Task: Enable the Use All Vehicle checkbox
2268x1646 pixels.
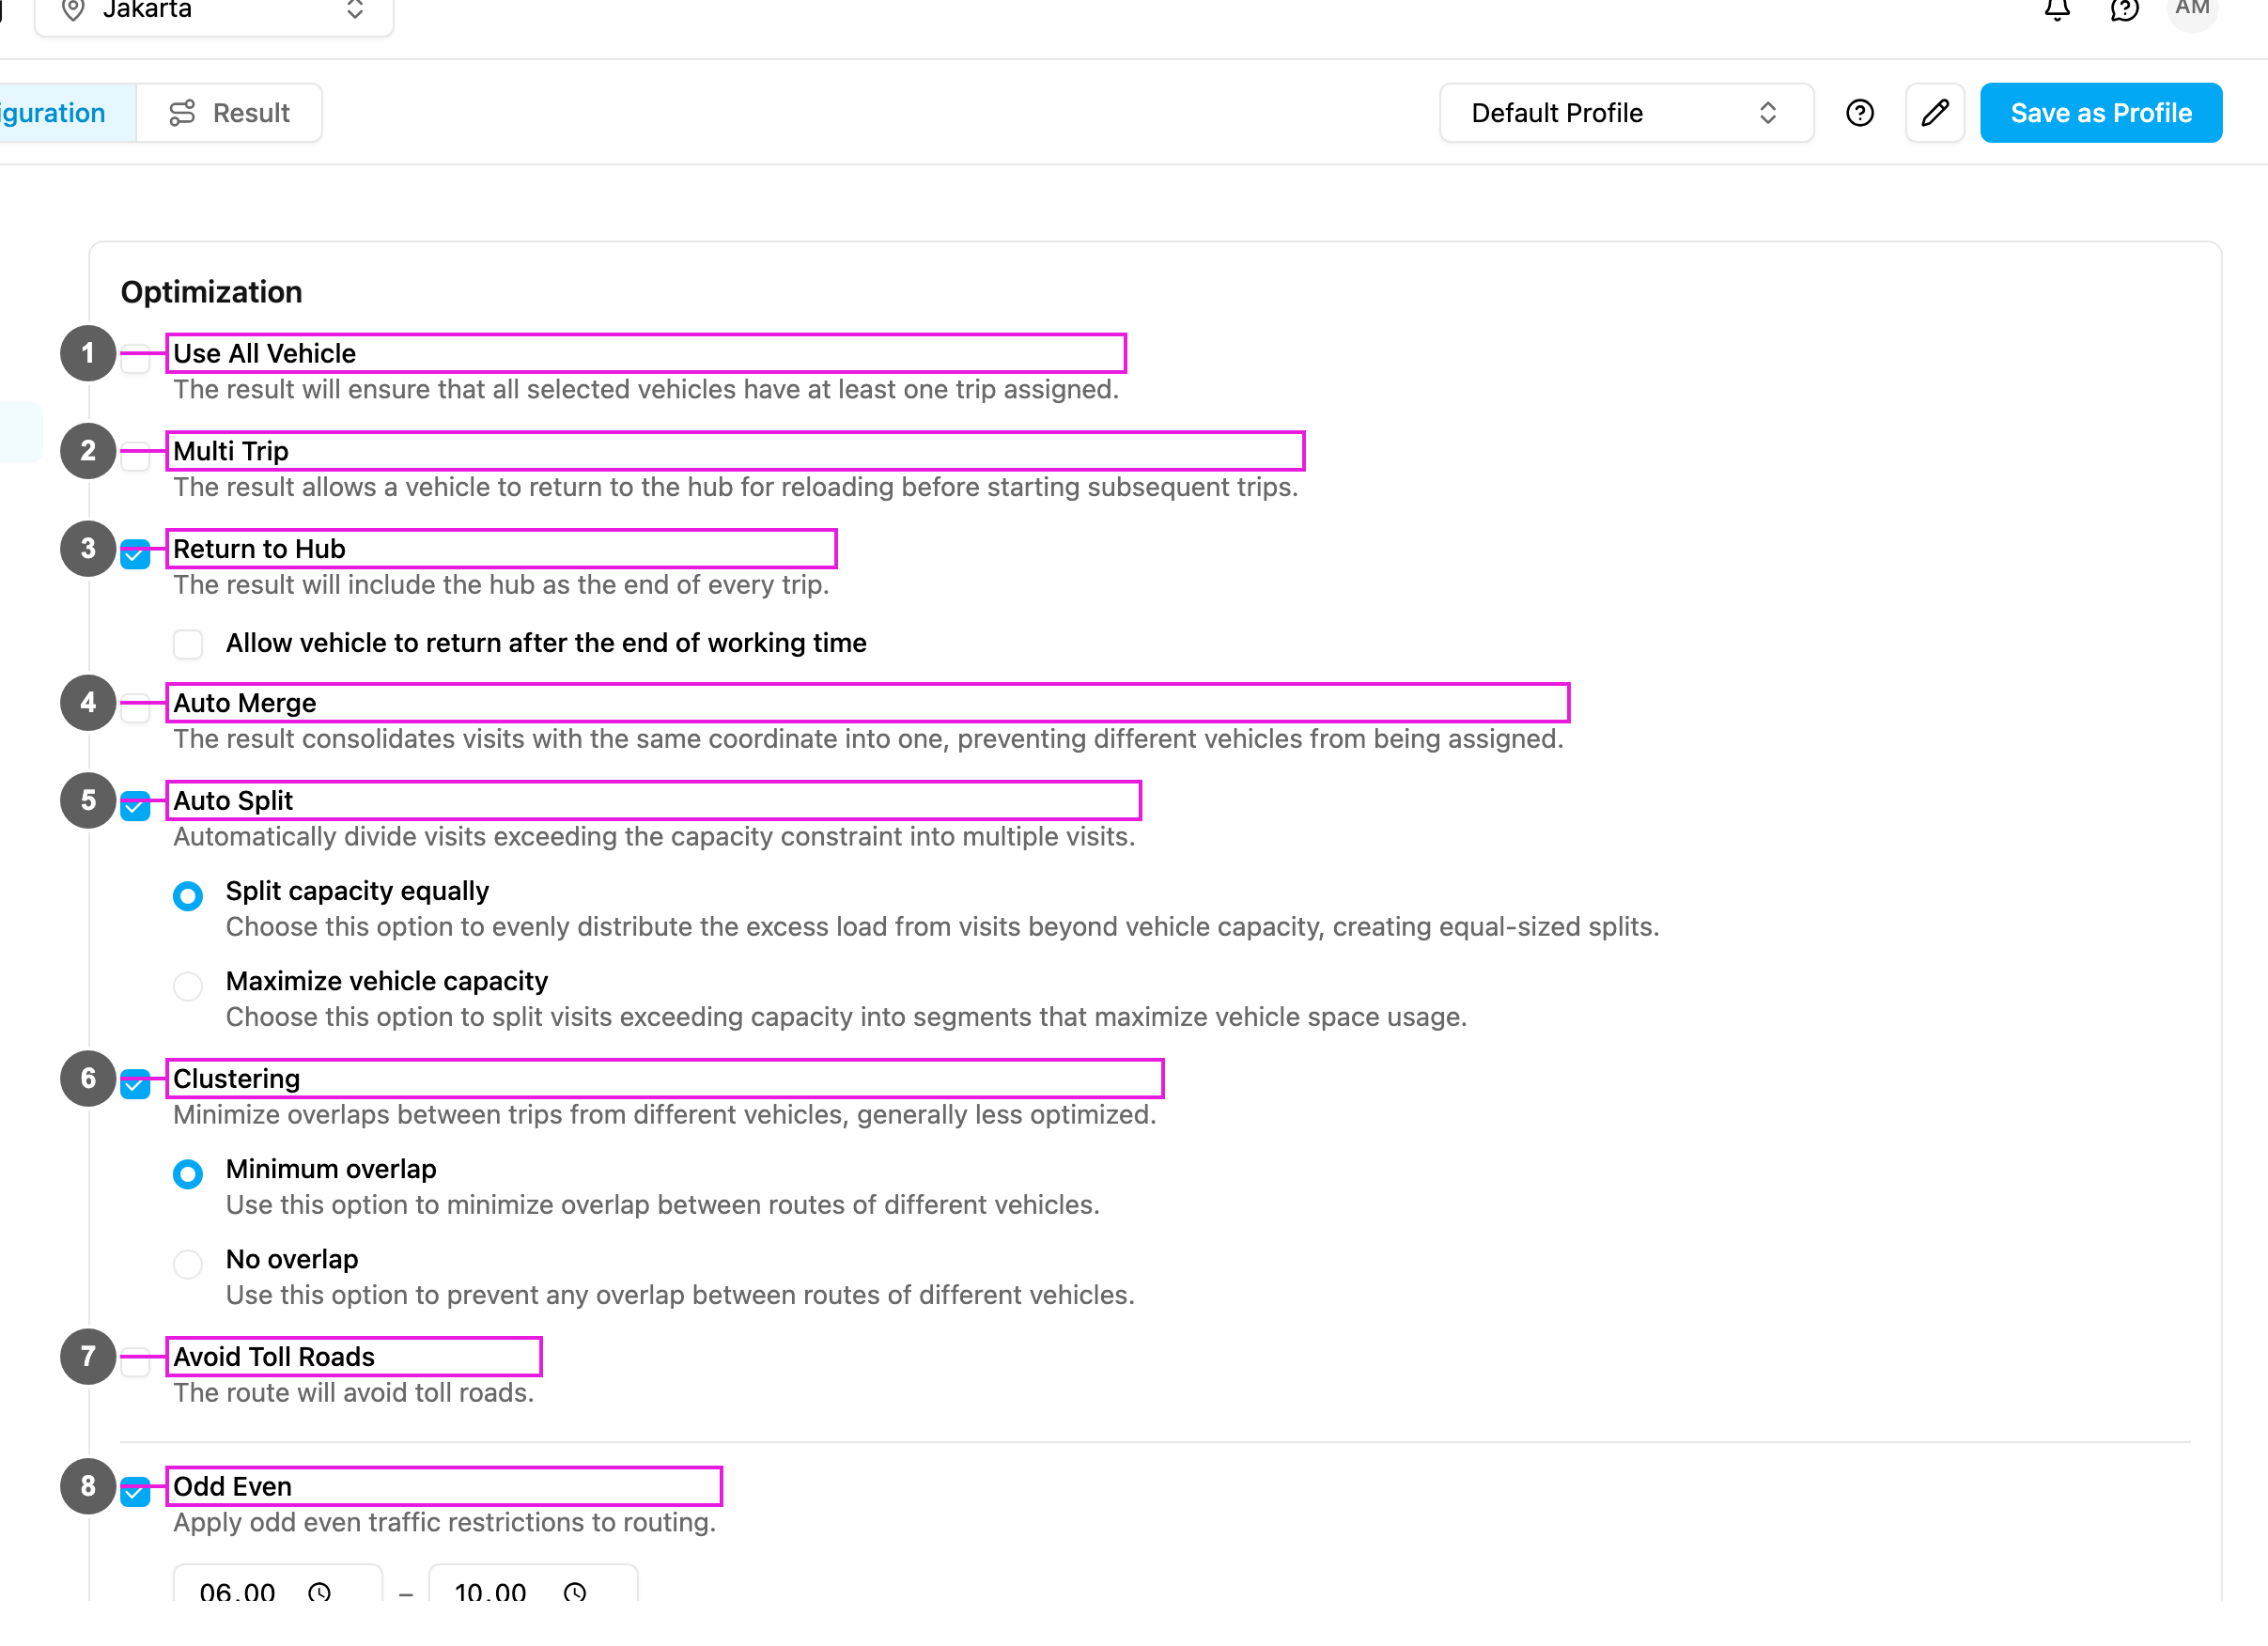Action: tap(135, 358)
